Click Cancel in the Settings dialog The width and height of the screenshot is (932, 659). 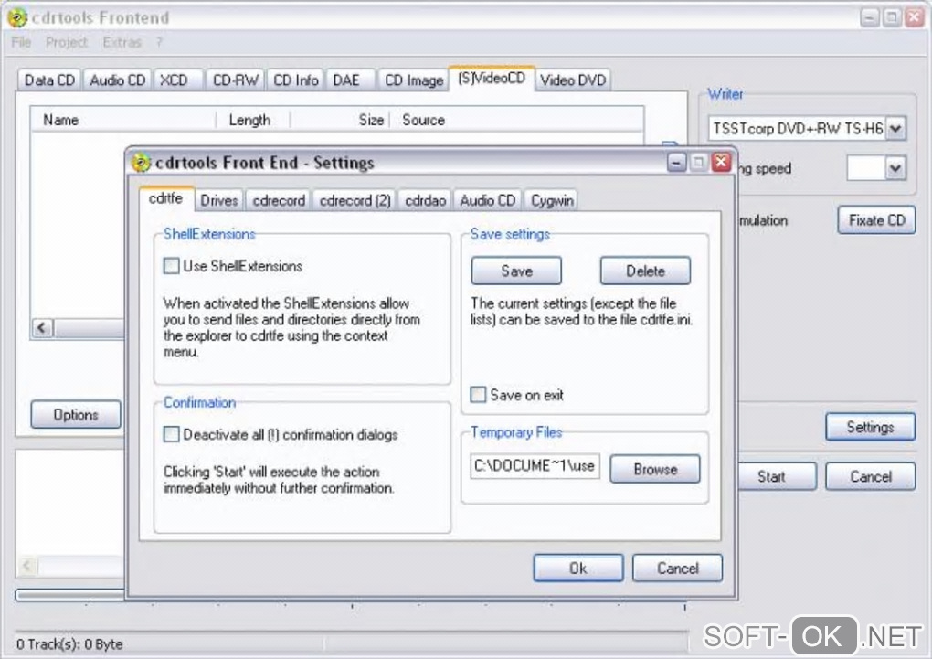pyautogui.click(x=678, y=568)
